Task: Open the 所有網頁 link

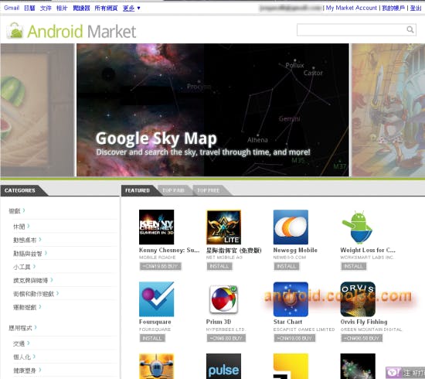Action: point(106,9)
